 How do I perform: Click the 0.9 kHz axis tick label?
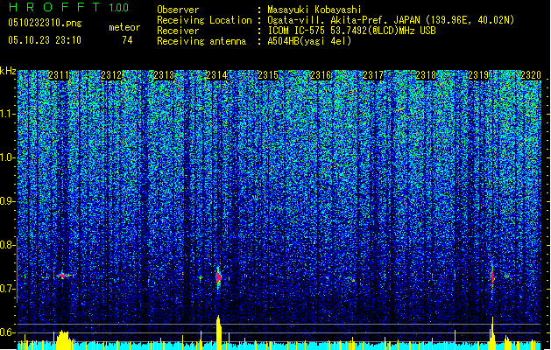(8, 201)
